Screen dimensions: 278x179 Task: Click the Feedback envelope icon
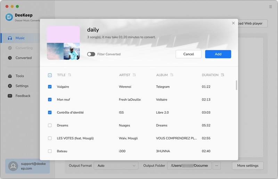pyautogui.click(x=10, y=96)
